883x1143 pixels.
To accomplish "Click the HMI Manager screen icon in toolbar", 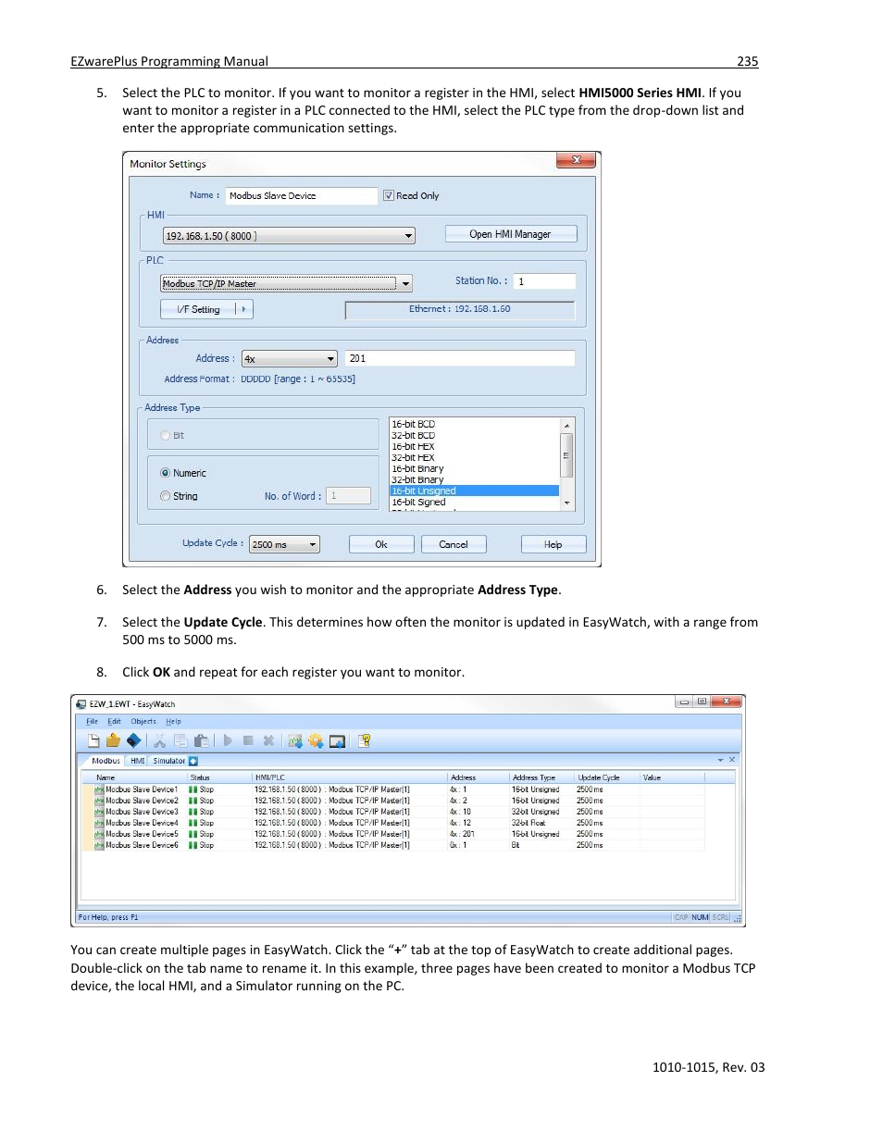I will 337,740.
